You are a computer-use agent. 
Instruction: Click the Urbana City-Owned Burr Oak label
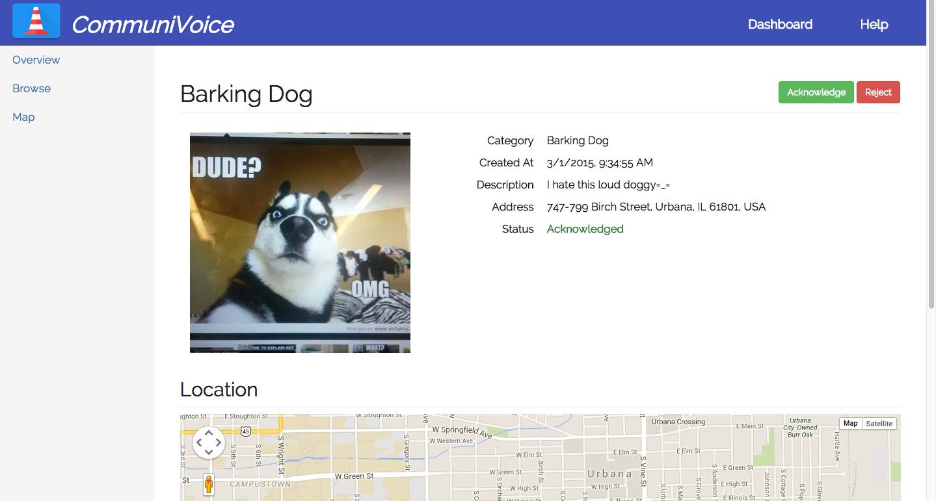click(x=800, y=427)
